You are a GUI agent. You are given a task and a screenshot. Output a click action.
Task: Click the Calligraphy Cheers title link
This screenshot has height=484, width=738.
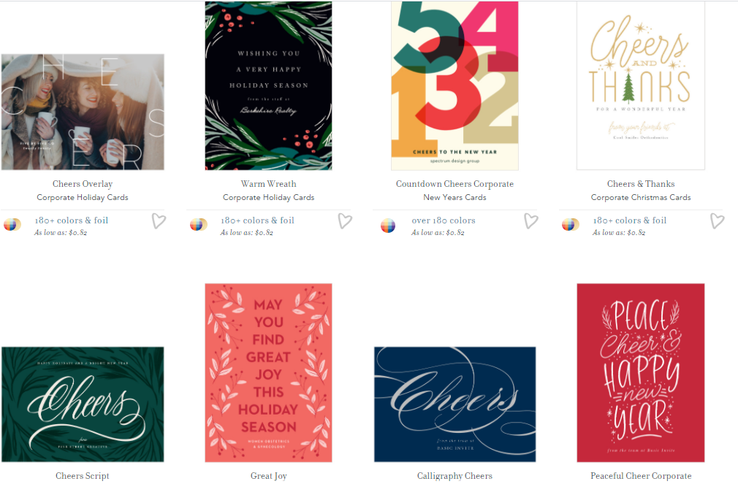pos(454,476)
